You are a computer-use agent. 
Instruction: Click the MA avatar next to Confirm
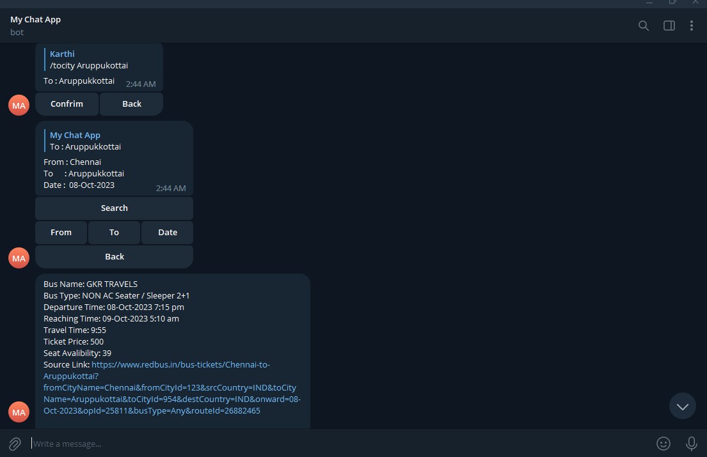coord(18,105)
